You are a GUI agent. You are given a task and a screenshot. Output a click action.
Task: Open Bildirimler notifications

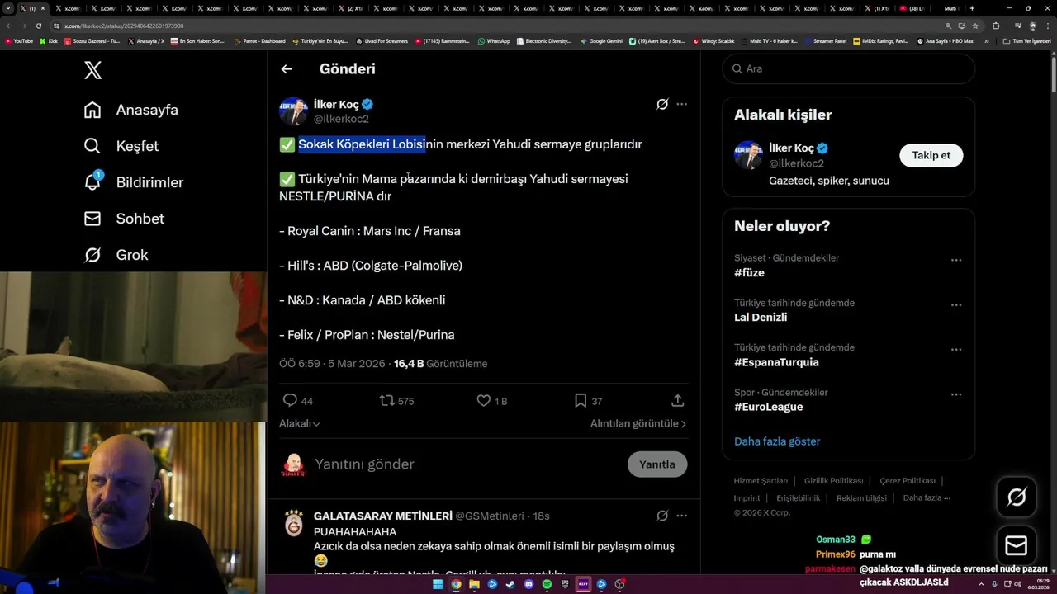pyautogui.click(x=134, y=182)
